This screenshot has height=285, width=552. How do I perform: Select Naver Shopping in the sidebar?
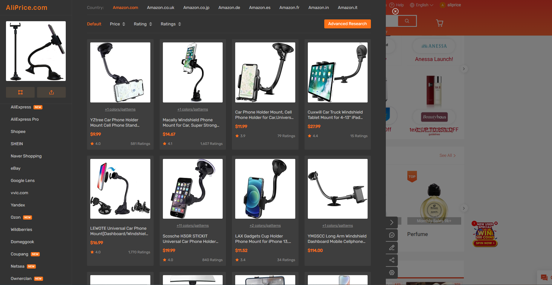[x=26, y=156]
